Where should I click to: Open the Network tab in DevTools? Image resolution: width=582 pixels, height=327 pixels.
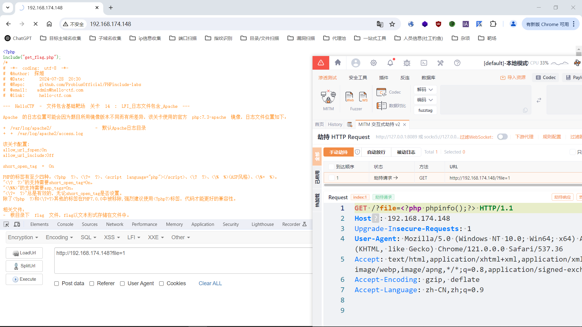(x=115, y=224)
